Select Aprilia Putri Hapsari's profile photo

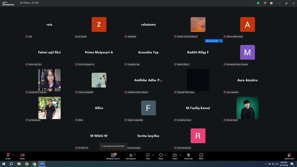[x=50, y=80]
